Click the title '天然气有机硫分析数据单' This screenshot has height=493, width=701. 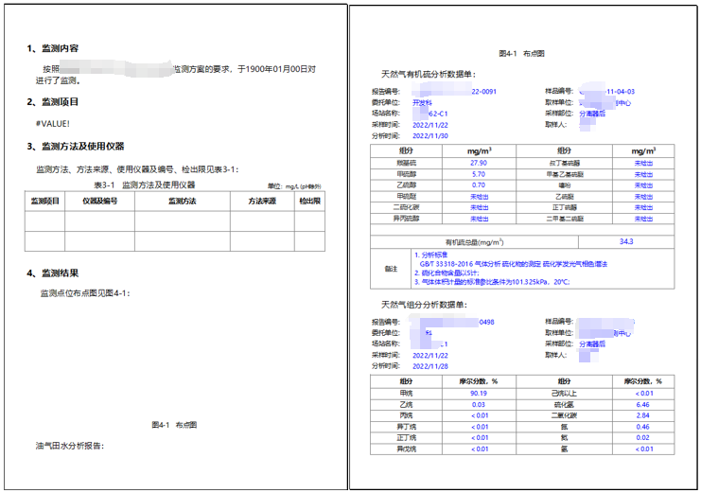click(x=429, y=74)
